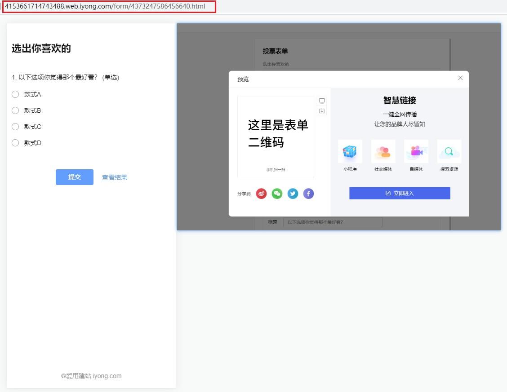507x392 pixels.
Task: Click the 选出你喜欢的 form title
Action: 41,48
